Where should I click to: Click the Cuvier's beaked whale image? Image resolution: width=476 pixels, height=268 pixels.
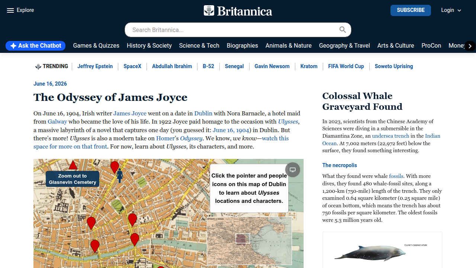tap(382, 250)
